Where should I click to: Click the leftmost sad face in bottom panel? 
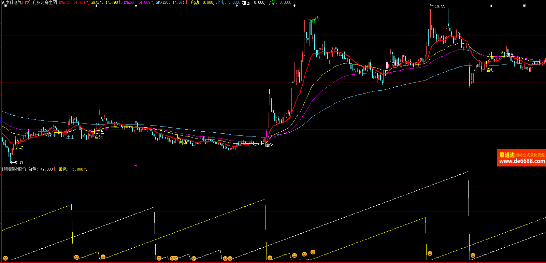pyautogui.click(x=5, y=258)
